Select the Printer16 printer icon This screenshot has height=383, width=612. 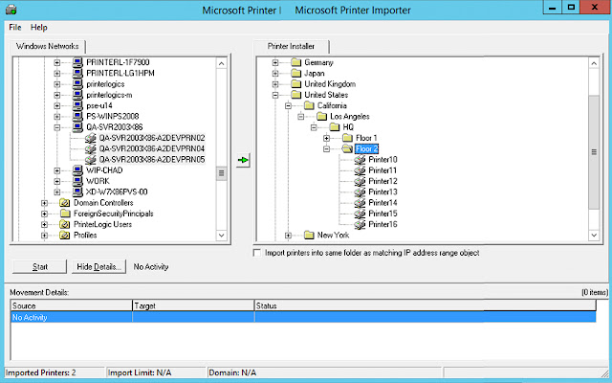coord(360,224)
